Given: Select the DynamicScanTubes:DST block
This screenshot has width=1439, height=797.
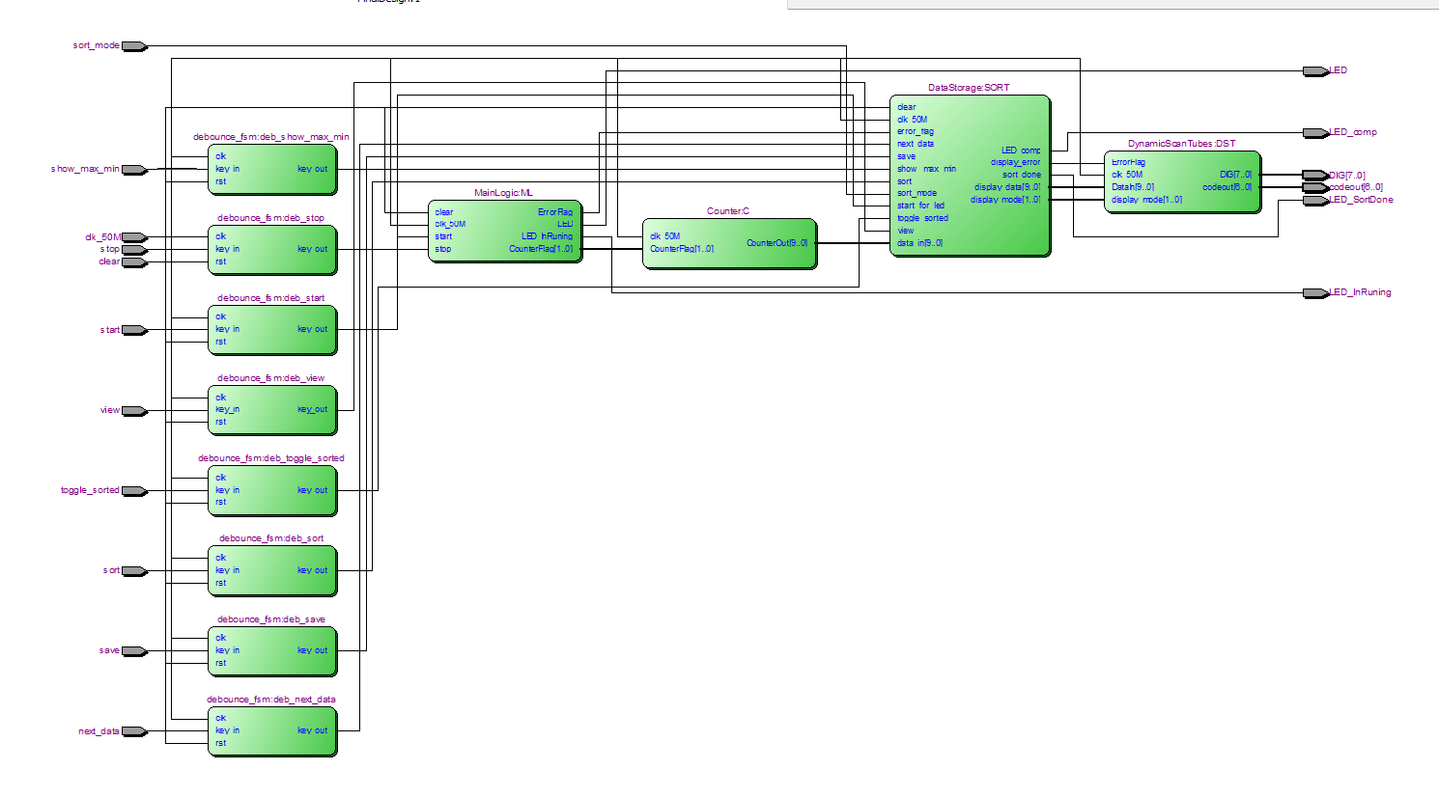Looking at the screenshot, I should [1182, 181].
